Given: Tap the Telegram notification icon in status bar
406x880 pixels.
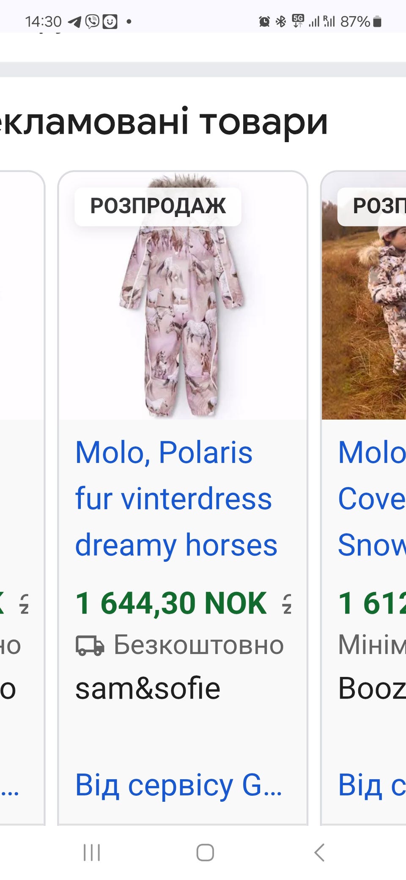Looking at the screenshot, I should coord(75,22).
